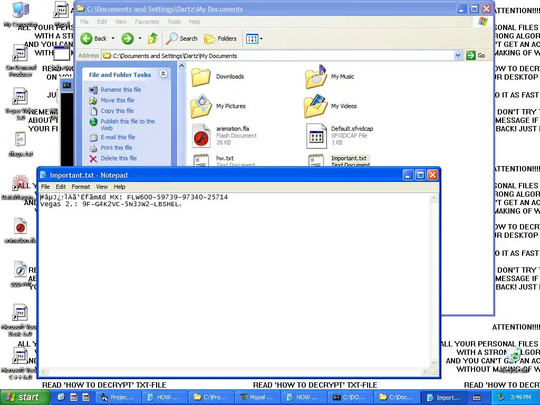
Task: Open the Explorer Edit menu
Action: click(x=102, y=22)
